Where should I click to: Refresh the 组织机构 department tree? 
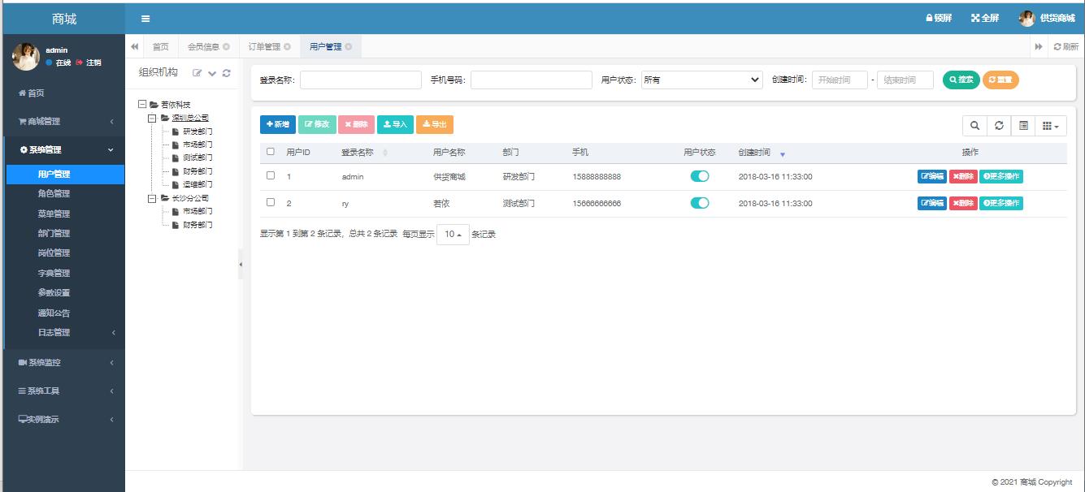(227, 73)
